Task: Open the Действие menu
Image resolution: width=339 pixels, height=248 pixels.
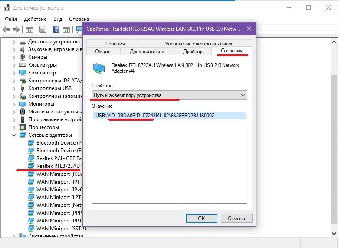Action: tap(35, 19)
